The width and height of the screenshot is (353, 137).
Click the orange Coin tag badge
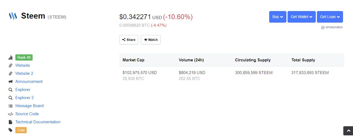pyautogui.click(x=21, y=130)
